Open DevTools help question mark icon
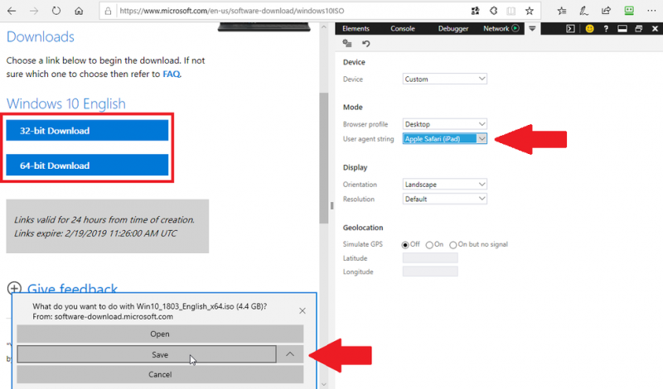The width and height of the screenshot is (663, 389). tap(606, 28)
